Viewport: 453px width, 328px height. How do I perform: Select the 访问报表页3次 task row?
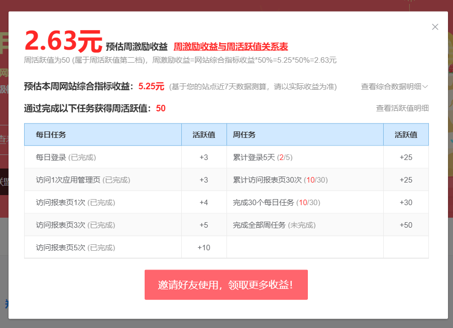(x=75, y=225)
